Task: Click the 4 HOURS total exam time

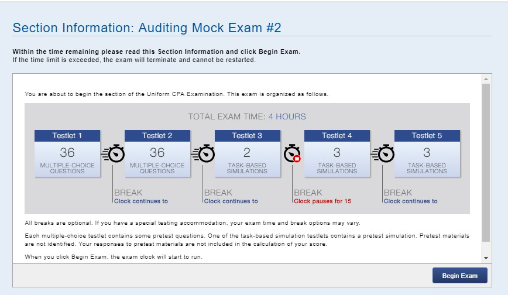Action: [x=287, y=116]
